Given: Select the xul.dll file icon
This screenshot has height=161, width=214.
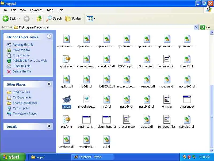Looking at the screenshot, I should (106, 140).
